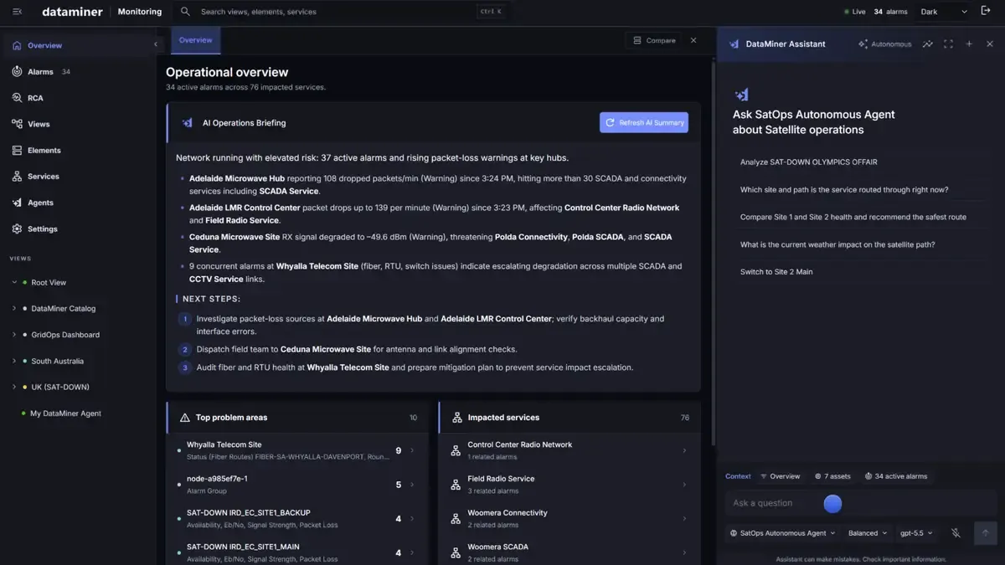Image resolution: width=1005 pixels, height=565 pixels.
Task: Click the Agents icon in sidebar
Action: 17,203
